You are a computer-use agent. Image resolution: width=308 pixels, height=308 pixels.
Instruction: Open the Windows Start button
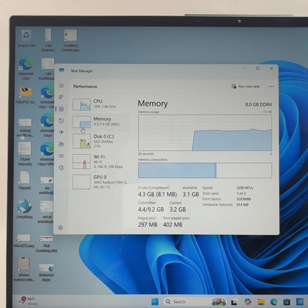point(155,301)
